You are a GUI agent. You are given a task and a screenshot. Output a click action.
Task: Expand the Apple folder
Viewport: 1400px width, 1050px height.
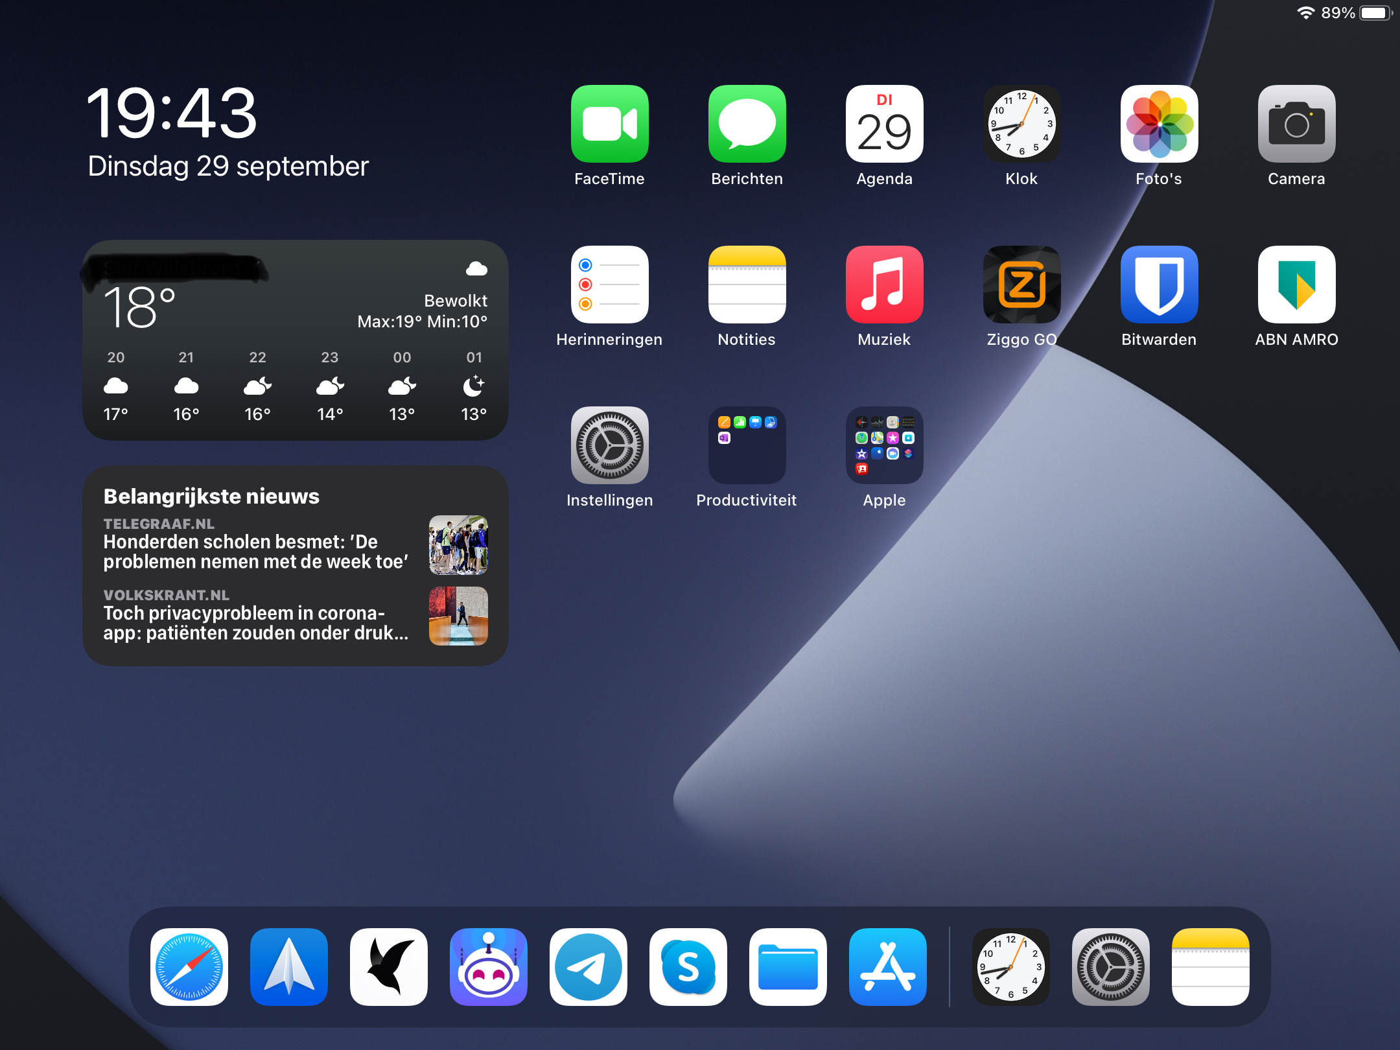click(884, 445)
